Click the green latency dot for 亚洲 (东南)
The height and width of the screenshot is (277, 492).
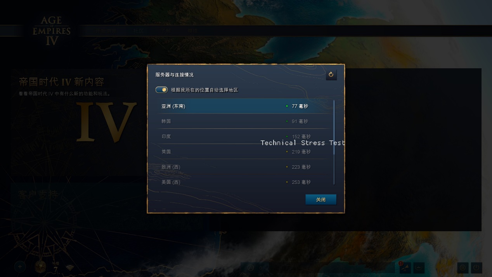point(287,106)
